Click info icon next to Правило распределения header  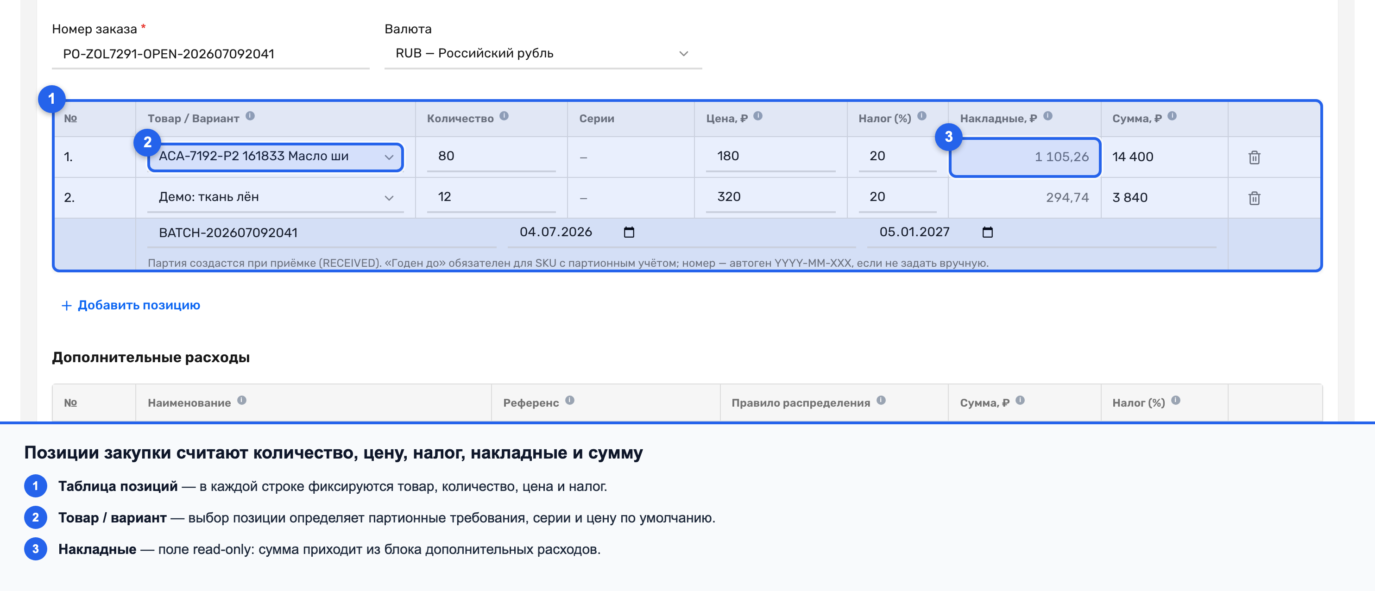tap(881, 400)
